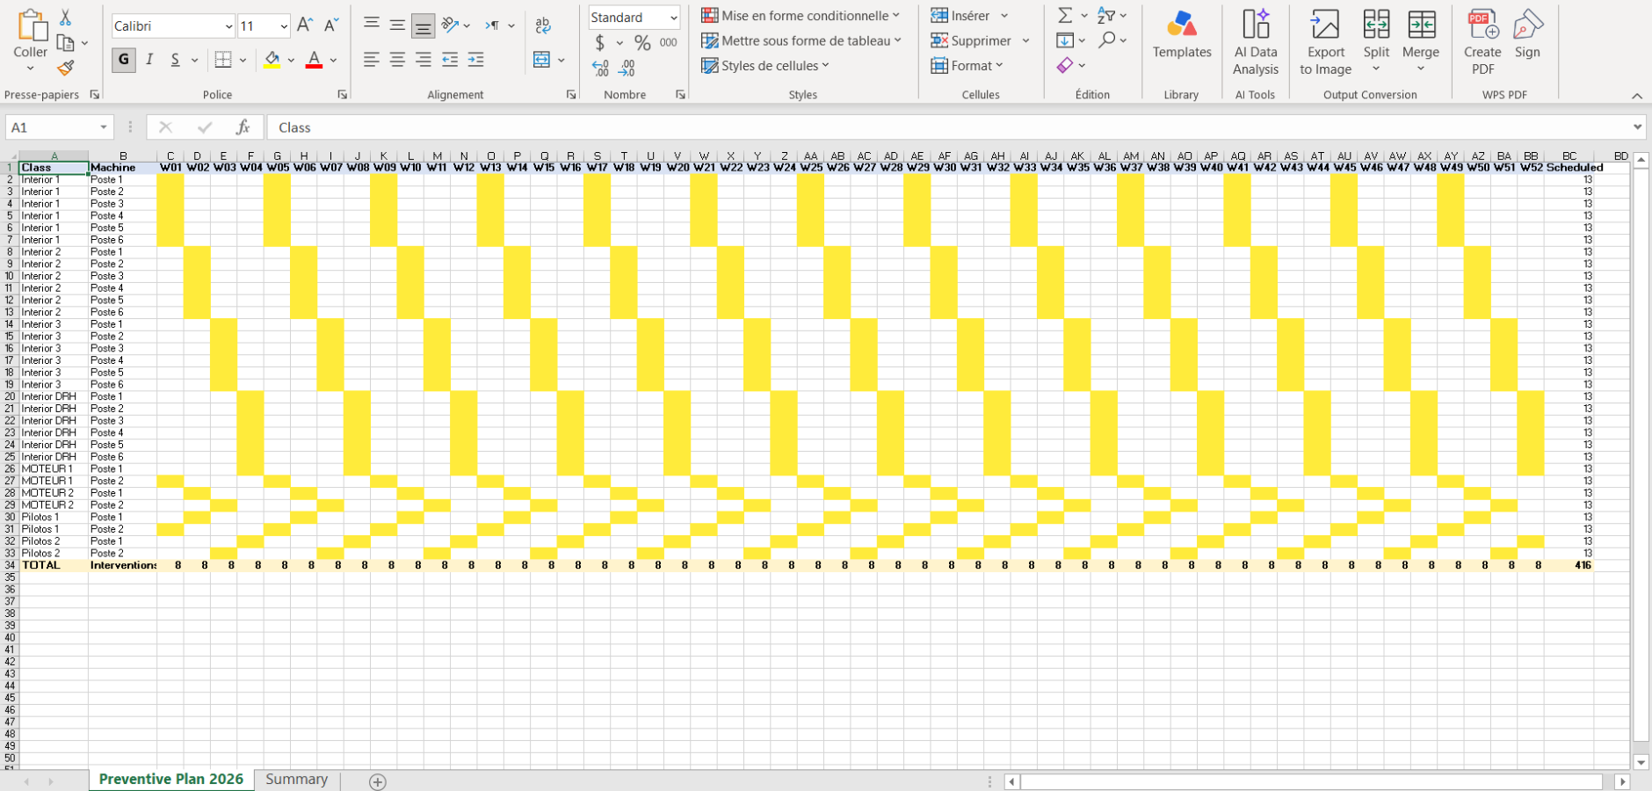Image resolution: width=1652 pixels, height=791 pixels.
Task: Align text right in cell
Action: [x=423, y=60]
